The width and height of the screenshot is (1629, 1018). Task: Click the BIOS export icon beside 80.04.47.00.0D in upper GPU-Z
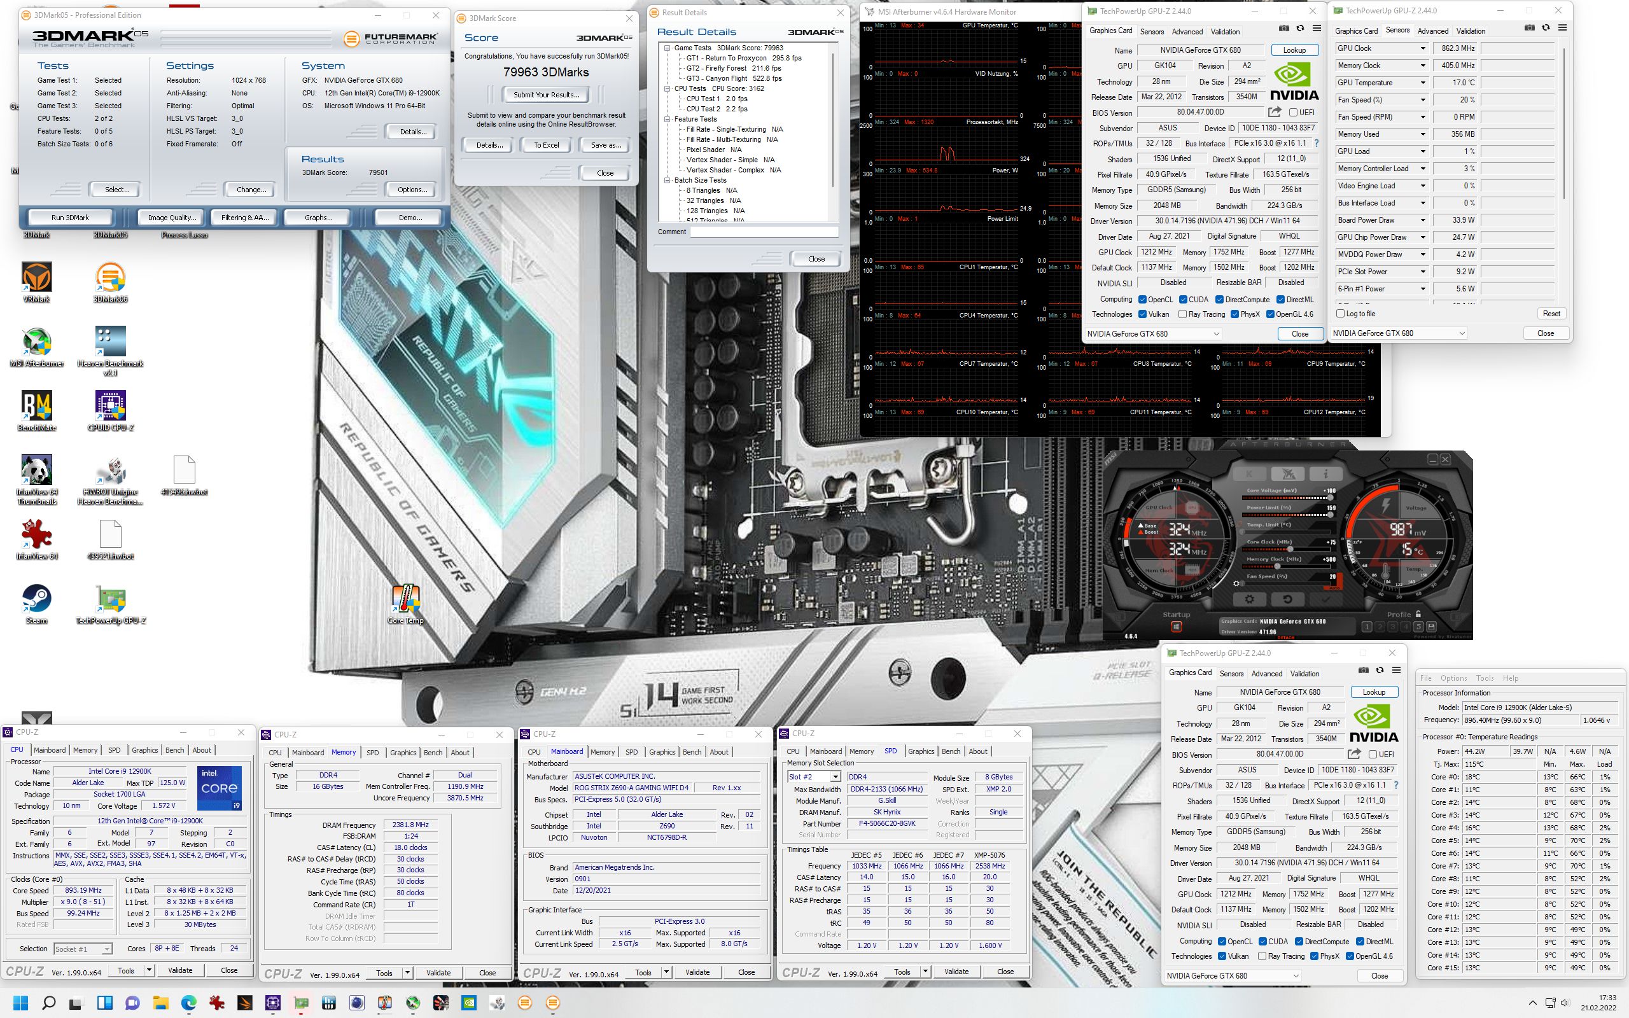pyautogui.click(x=1275, y=113)
